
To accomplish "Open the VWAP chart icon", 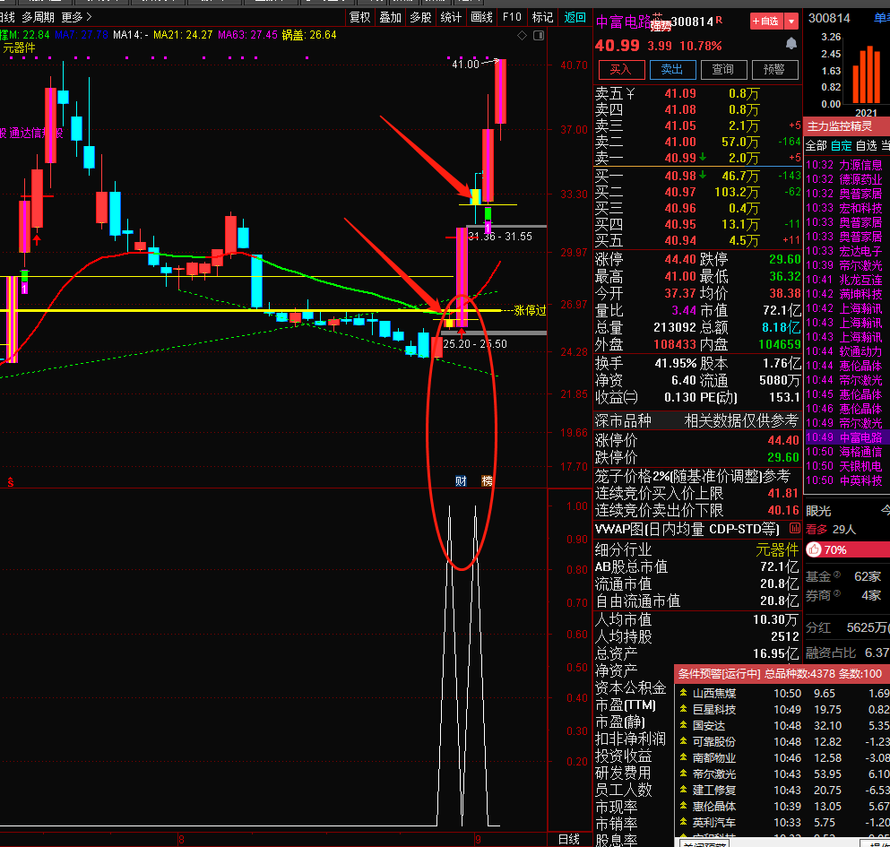I will [795, 529].
